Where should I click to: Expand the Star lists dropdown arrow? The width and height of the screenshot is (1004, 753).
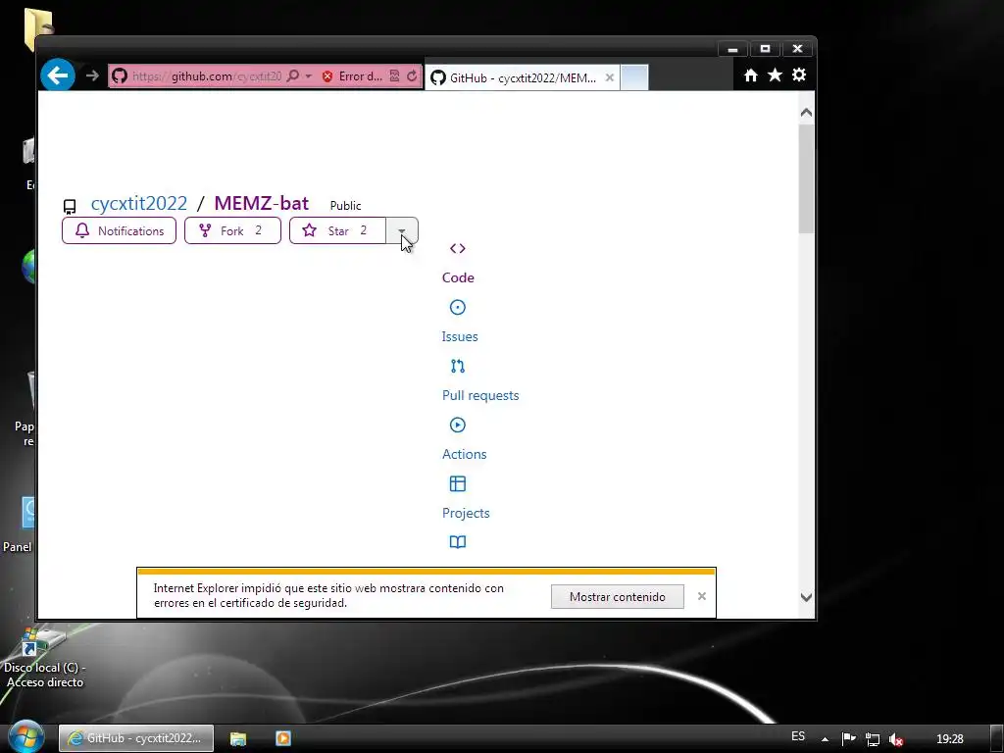point(401,230)
